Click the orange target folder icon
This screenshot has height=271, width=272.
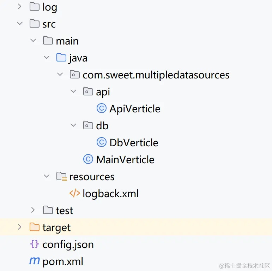pyautogui.click(x=34, y=227)
